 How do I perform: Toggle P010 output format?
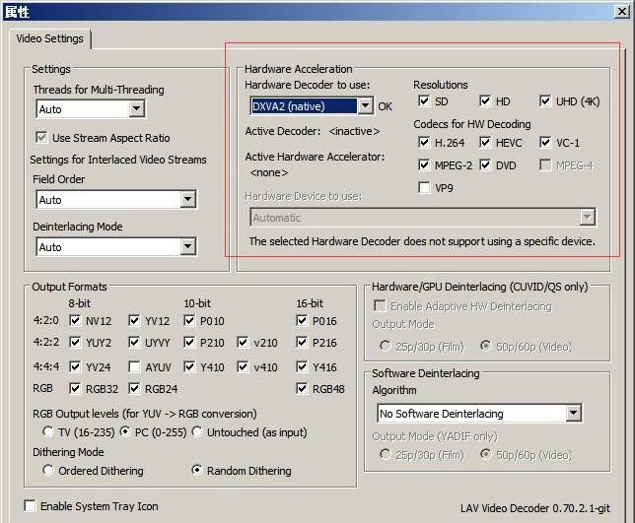click(189, 321)
